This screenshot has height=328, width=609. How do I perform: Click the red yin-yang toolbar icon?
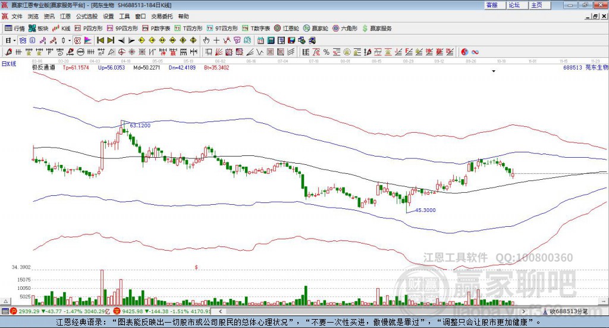(464, 52)
